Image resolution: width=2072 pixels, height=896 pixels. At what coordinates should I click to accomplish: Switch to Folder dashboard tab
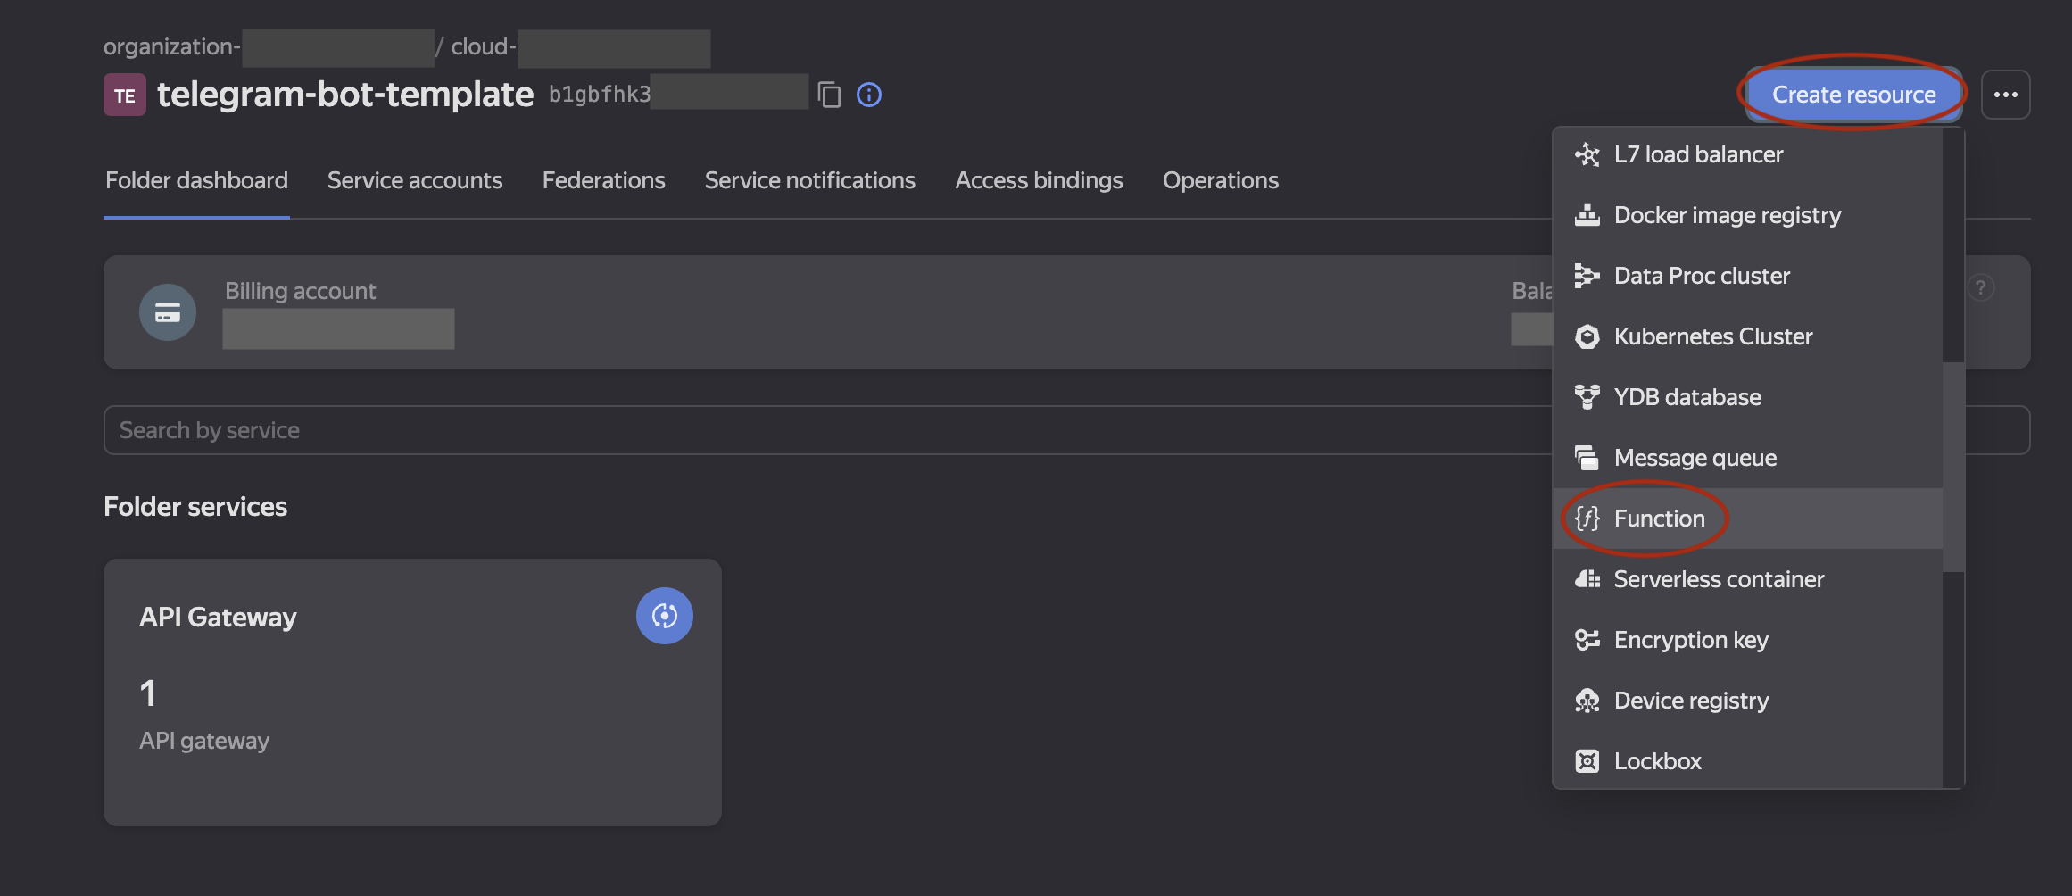tap(196, 180)
